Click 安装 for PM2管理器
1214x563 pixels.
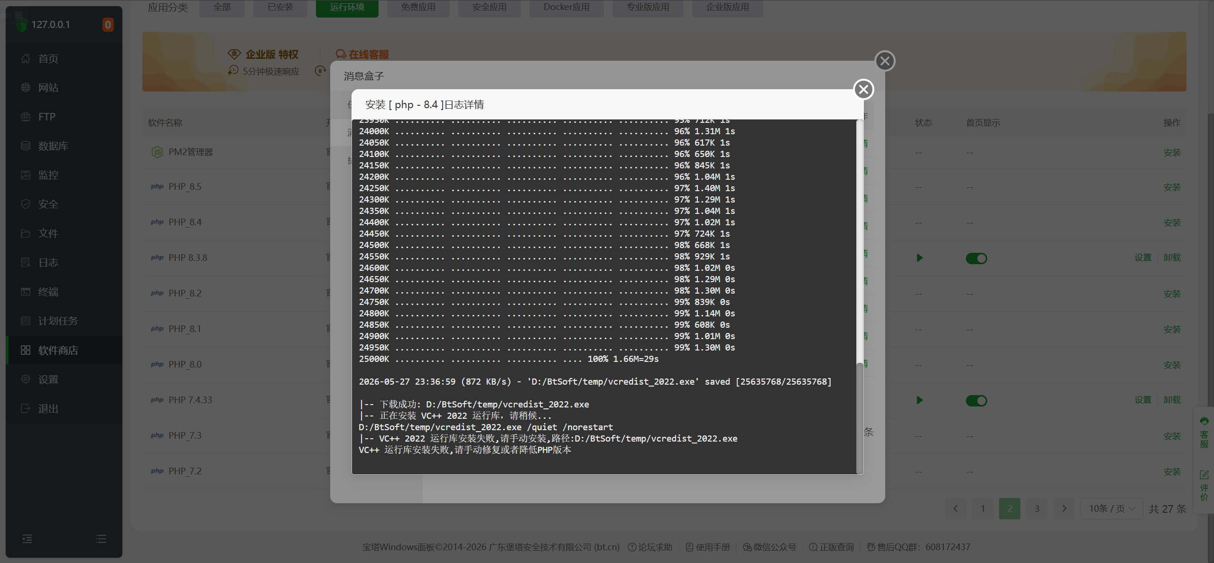[1172, 153]
